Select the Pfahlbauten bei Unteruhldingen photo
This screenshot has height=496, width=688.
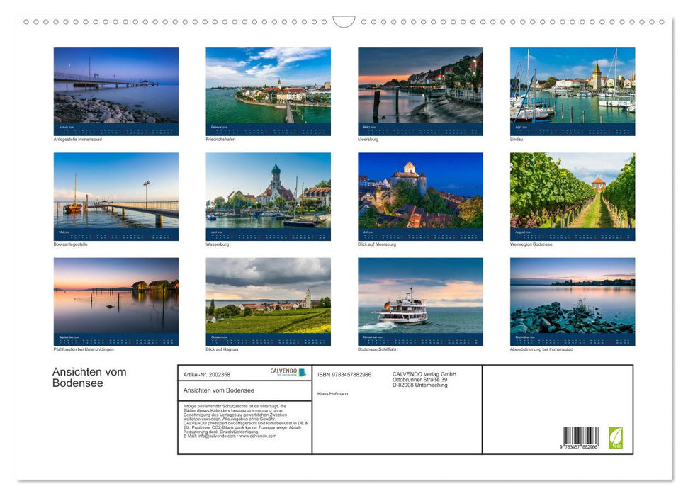116,300
